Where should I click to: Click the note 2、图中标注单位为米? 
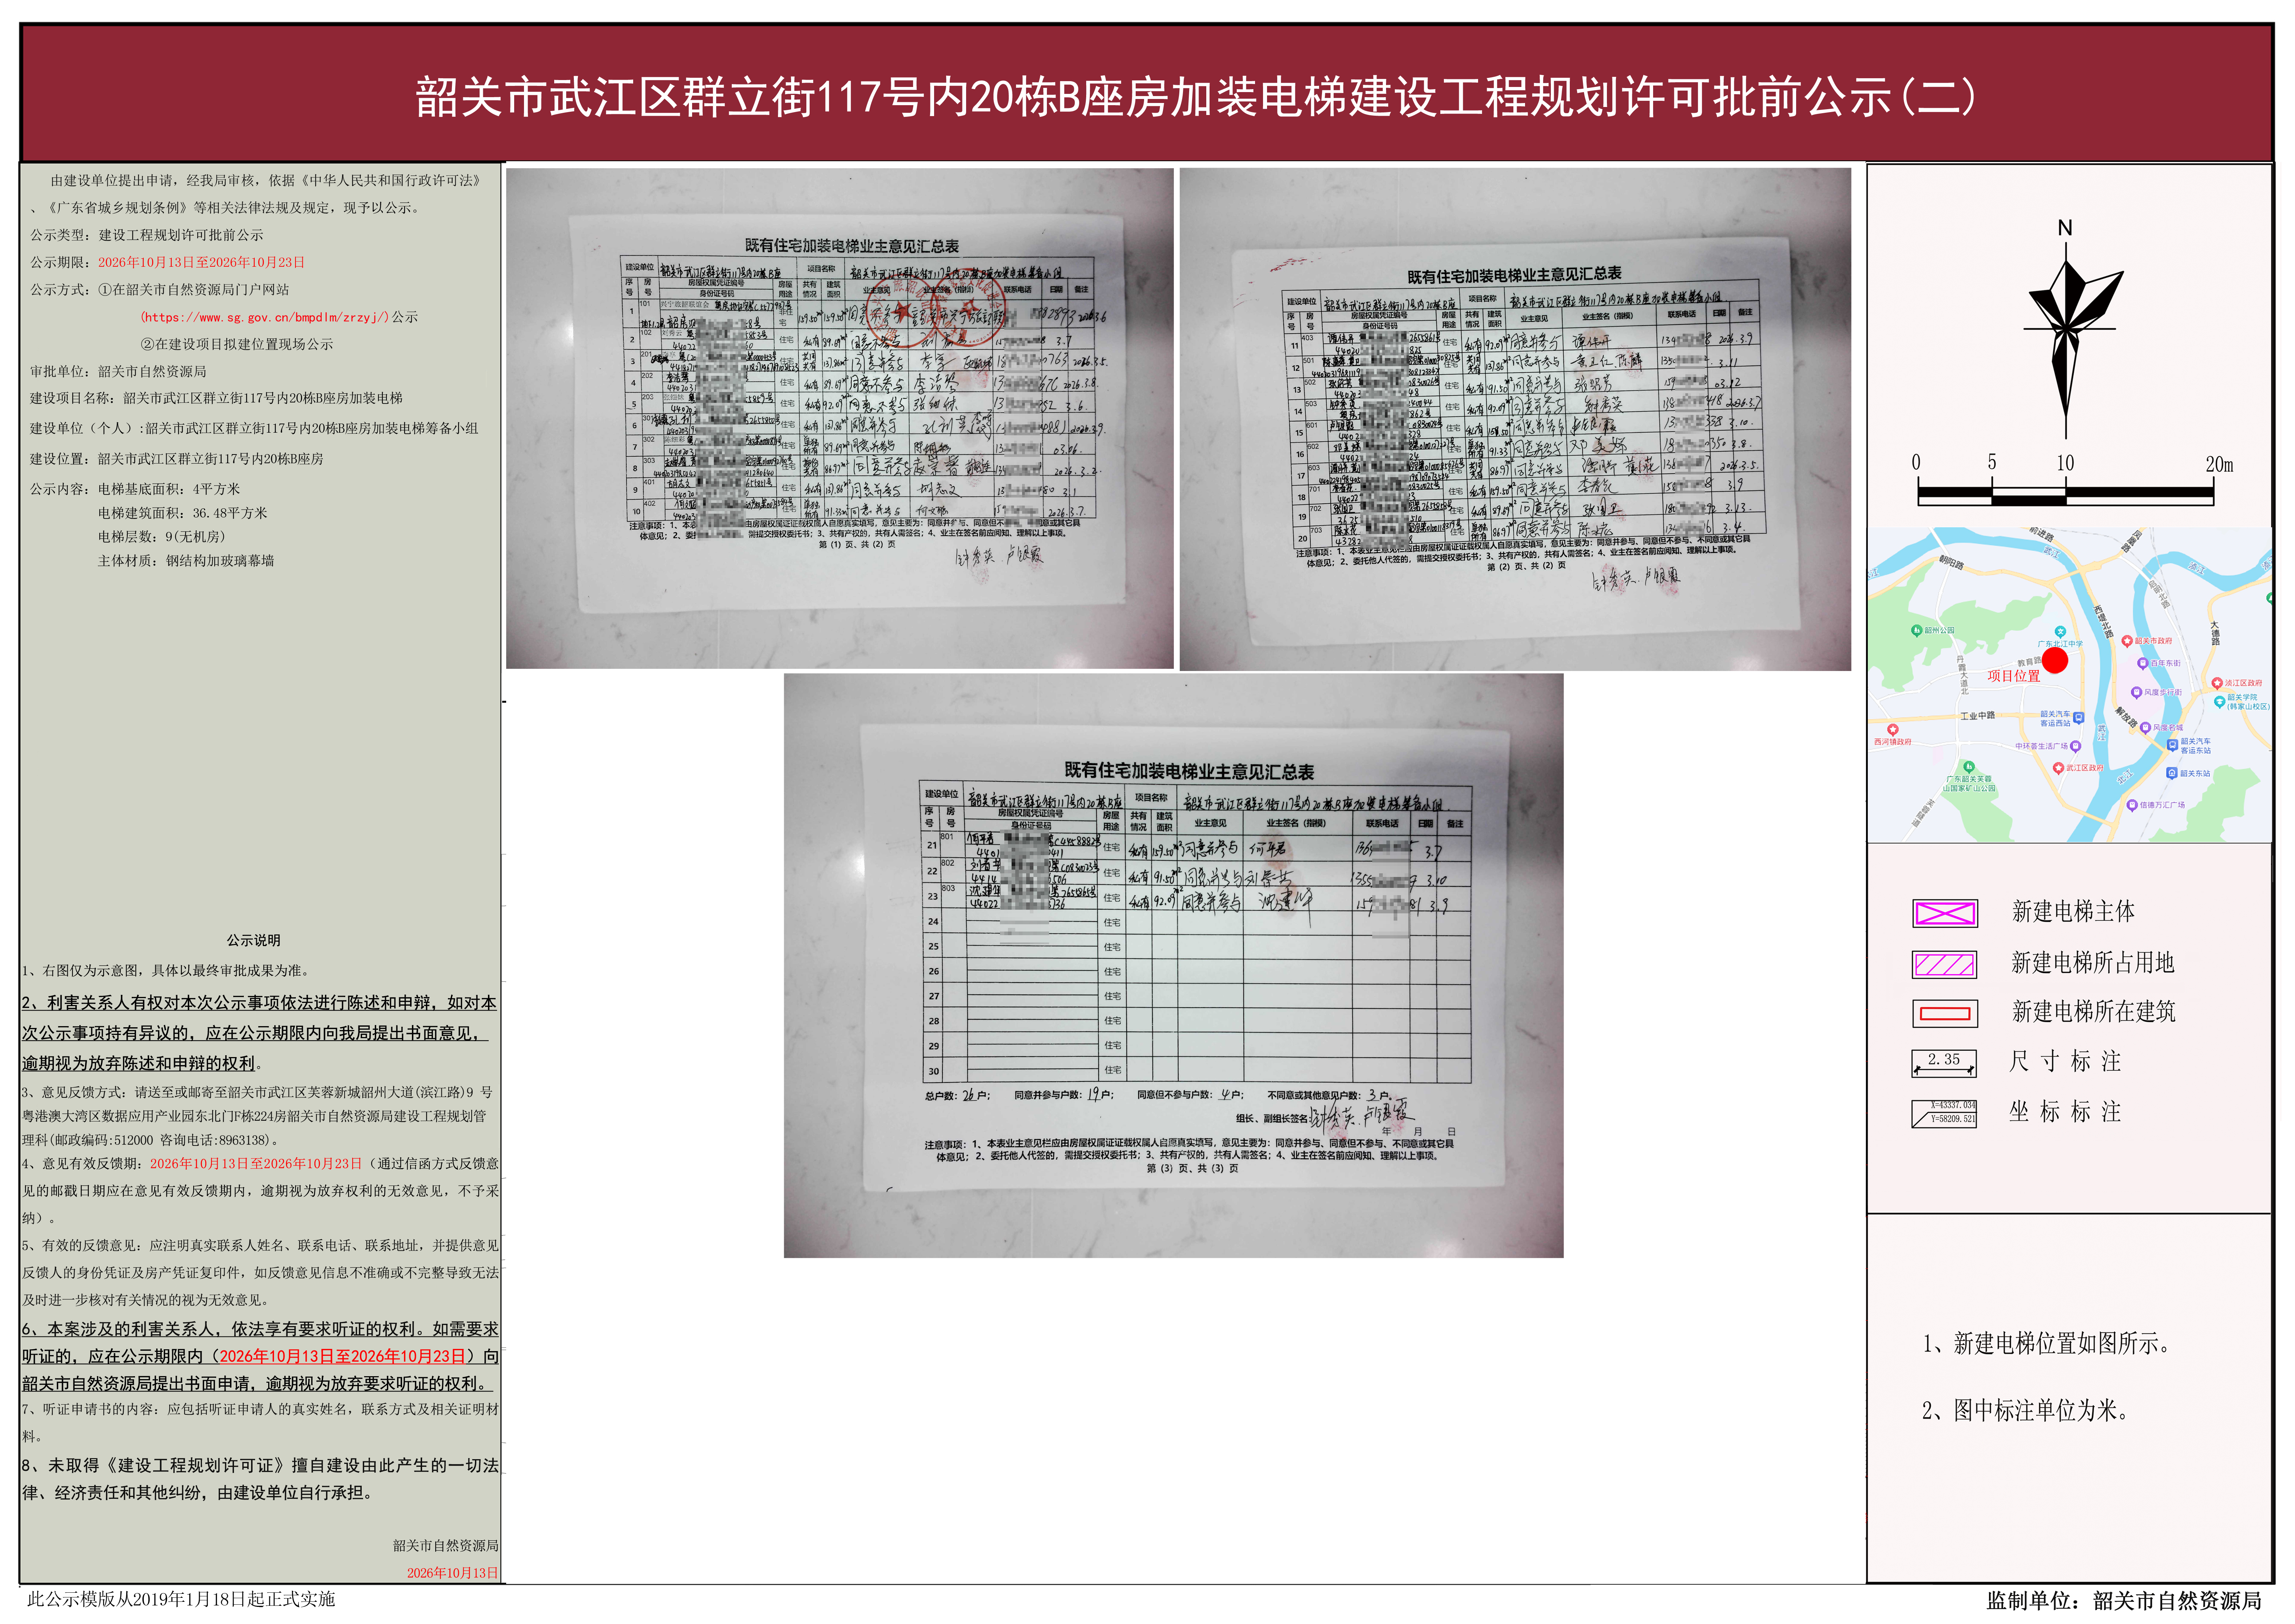click(2026, 1410)
